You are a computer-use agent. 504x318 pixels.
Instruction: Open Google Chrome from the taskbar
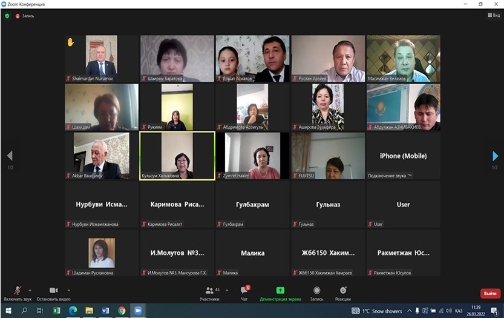(122, 311)
